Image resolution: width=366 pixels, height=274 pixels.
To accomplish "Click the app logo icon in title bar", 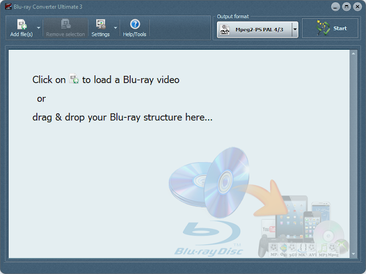I will coord(9,6).
